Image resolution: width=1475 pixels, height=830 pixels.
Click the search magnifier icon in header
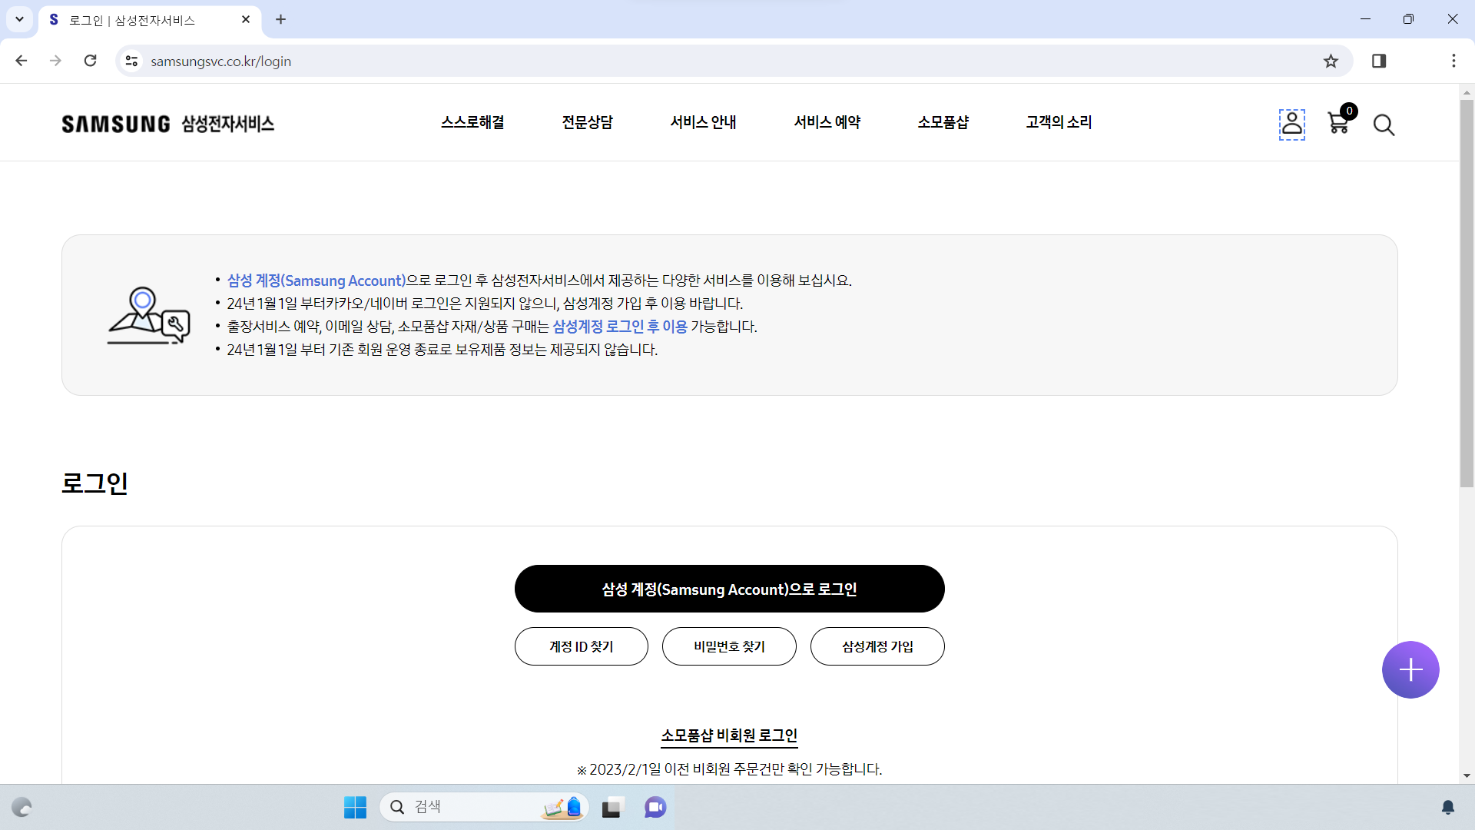pos(1384,124)
